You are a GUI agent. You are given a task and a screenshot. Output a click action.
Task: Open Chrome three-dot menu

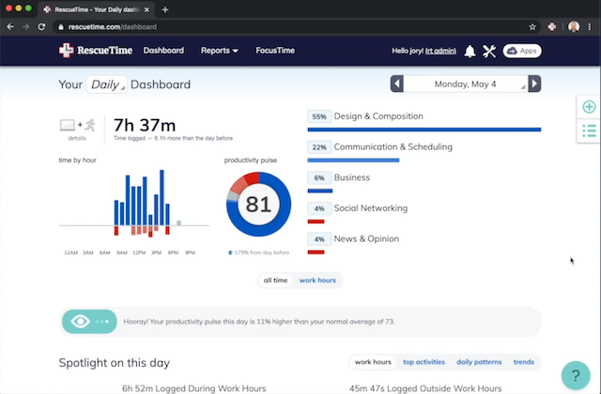590,27
